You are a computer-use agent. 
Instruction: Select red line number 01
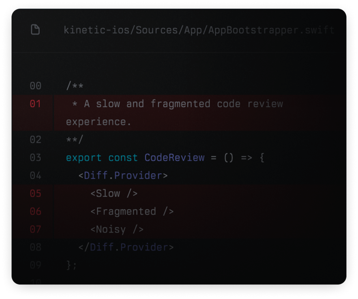35,104
